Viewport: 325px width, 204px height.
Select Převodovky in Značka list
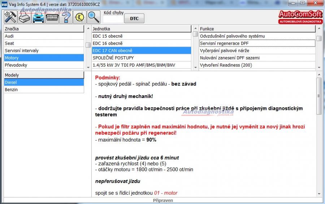(44, 65)
